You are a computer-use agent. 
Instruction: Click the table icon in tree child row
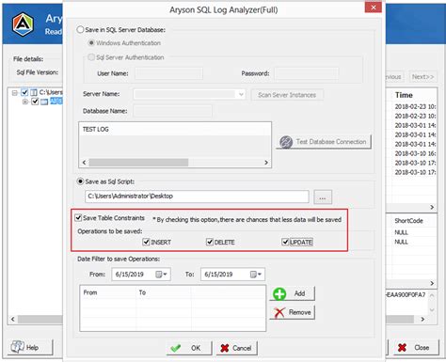click(x=44, y=102)
